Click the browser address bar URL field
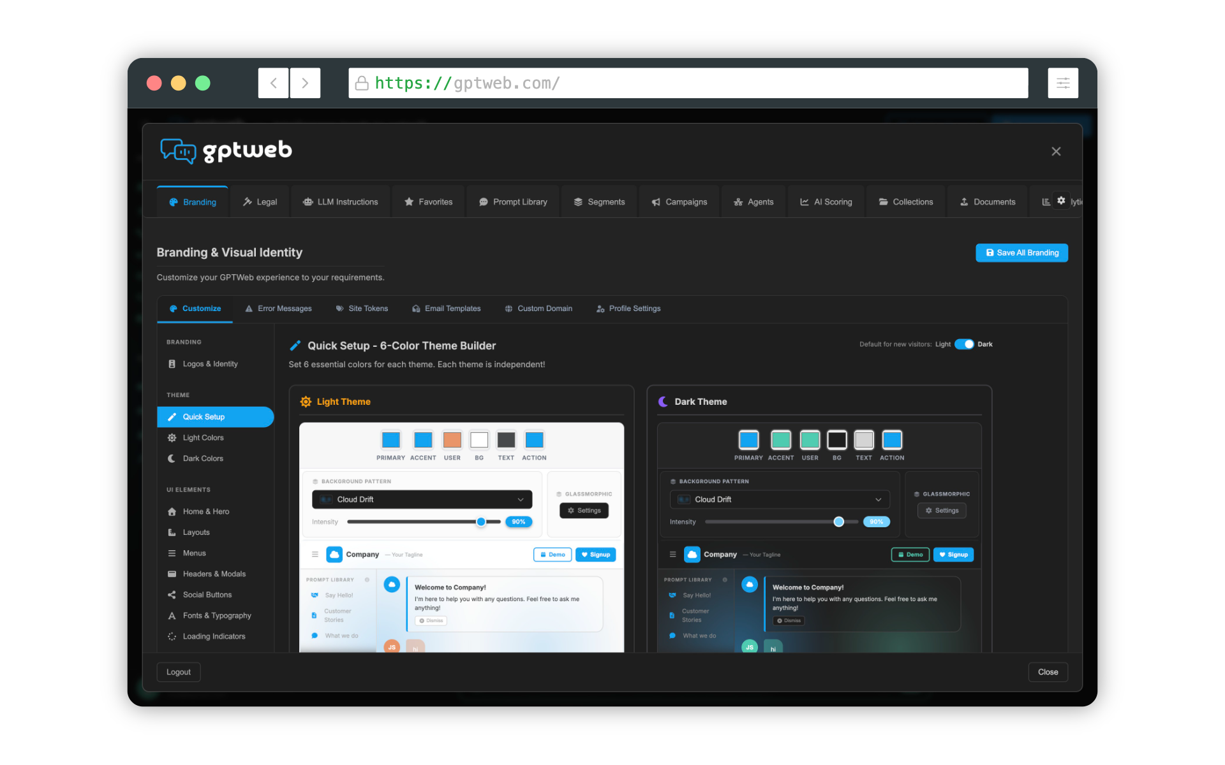 688,83
